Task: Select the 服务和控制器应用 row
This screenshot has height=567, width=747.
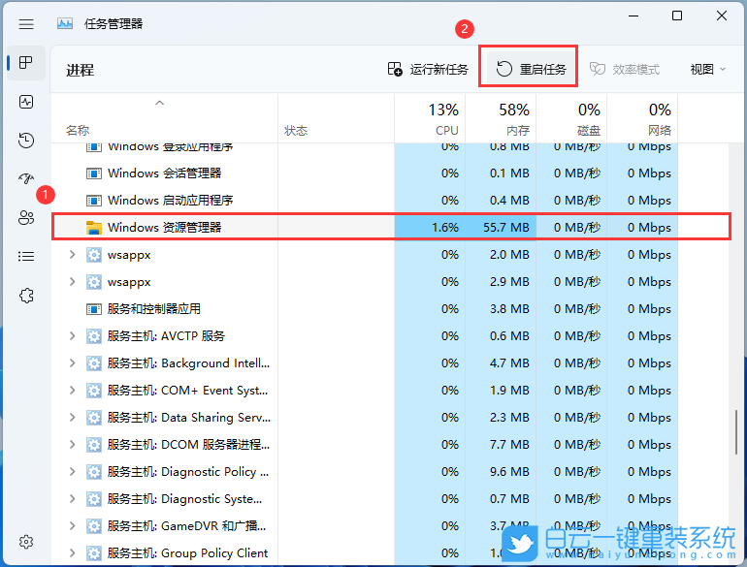Action: 391,309
